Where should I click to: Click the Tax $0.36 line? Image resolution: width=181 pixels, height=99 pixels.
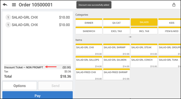click(37, 72)
